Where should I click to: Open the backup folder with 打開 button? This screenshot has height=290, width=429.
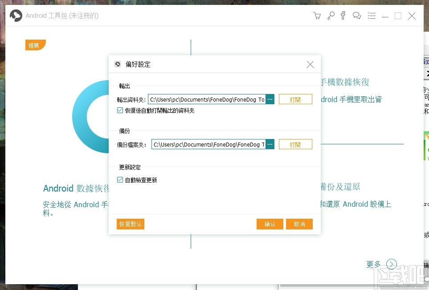pos(295,144)
